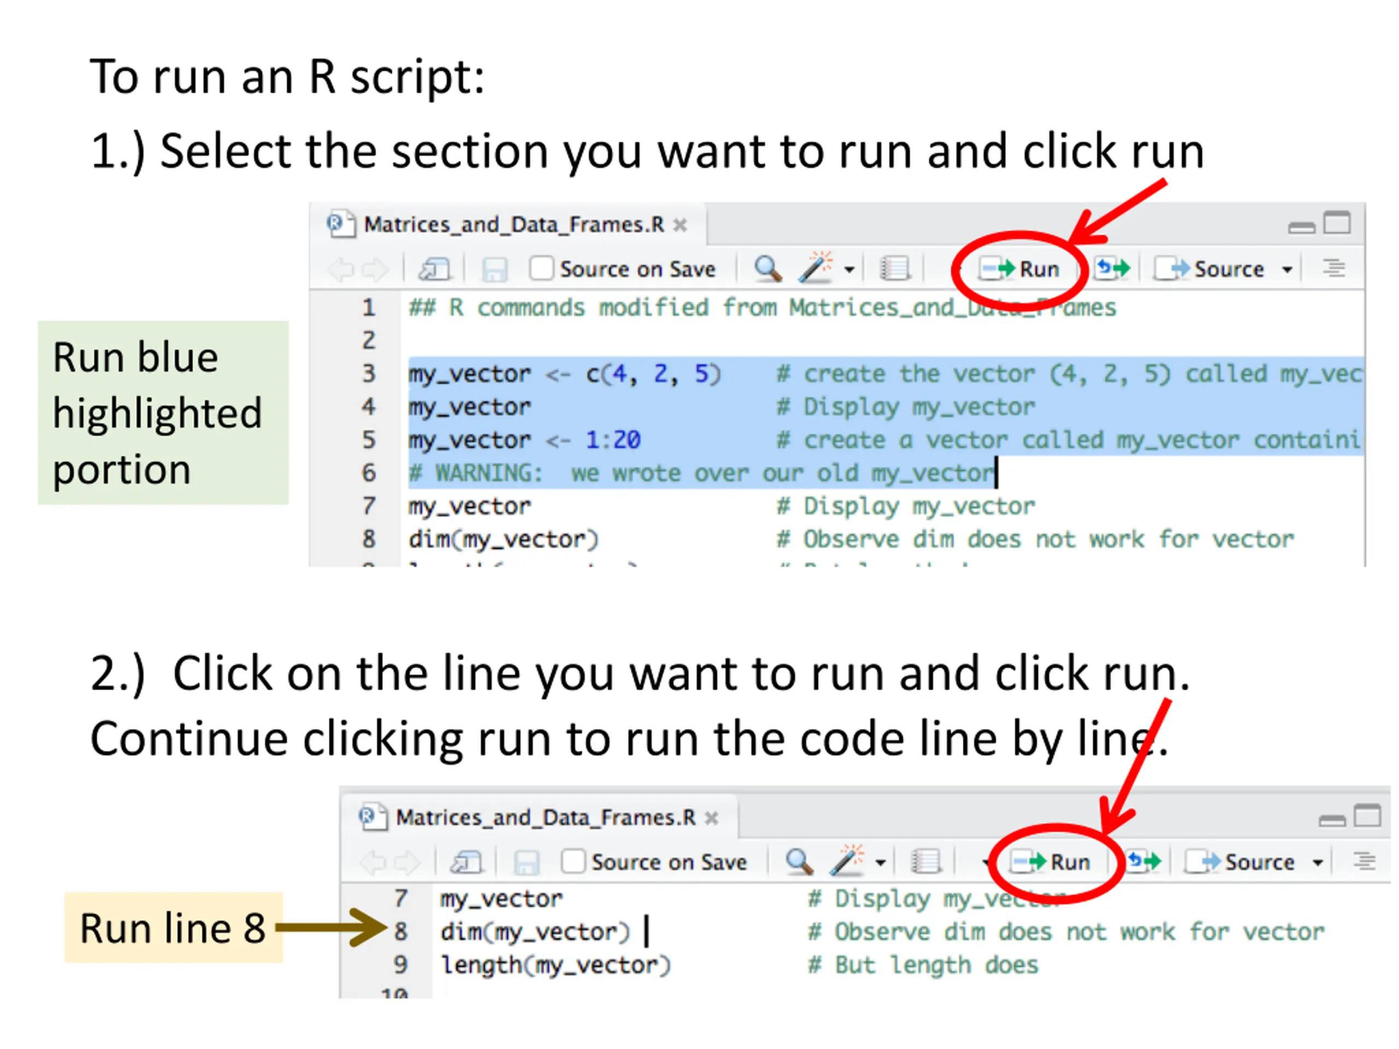The width and height of the screenshot is (1399, 1049).
Task: Open find/replace magnifier in lower toolbar
Action: (798, 861)
